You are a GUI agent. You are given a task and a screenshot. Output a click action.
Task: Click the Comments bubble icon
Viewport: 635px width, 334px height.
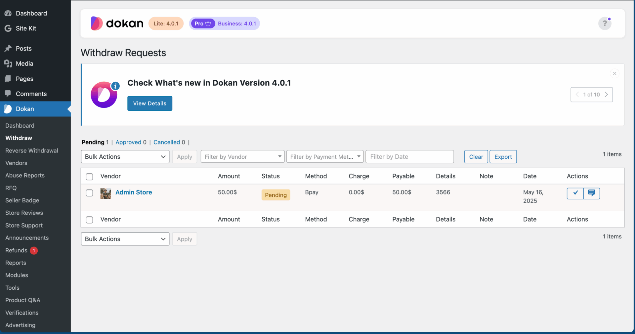pos(8,94)
